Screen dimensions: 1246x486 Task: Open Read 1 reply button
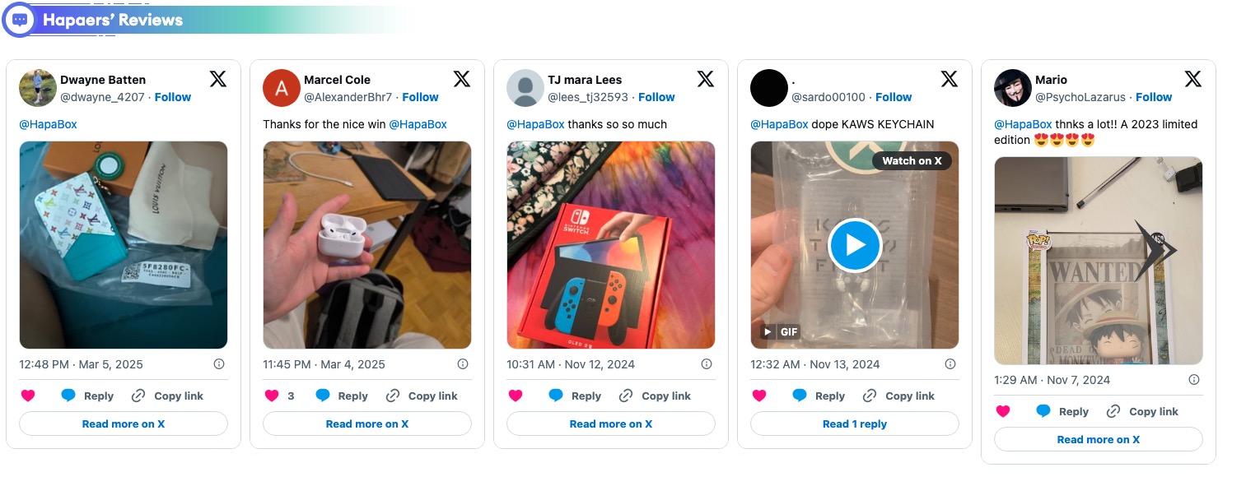click(x=854, y=424)
